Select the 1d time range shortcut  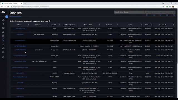point(154,15)
